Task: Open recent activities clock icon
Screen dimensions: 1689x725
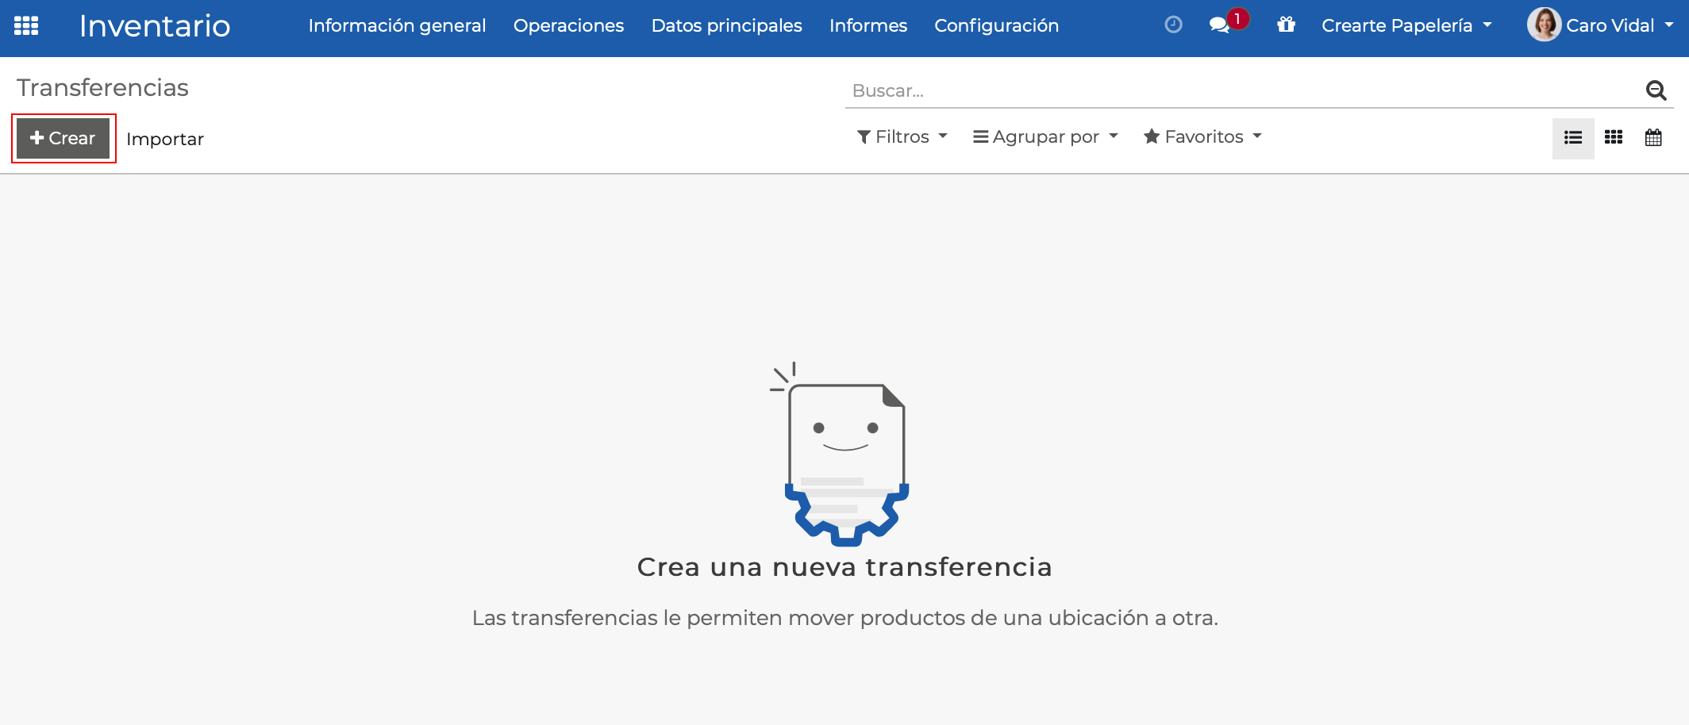Action: coord(1173,25)
